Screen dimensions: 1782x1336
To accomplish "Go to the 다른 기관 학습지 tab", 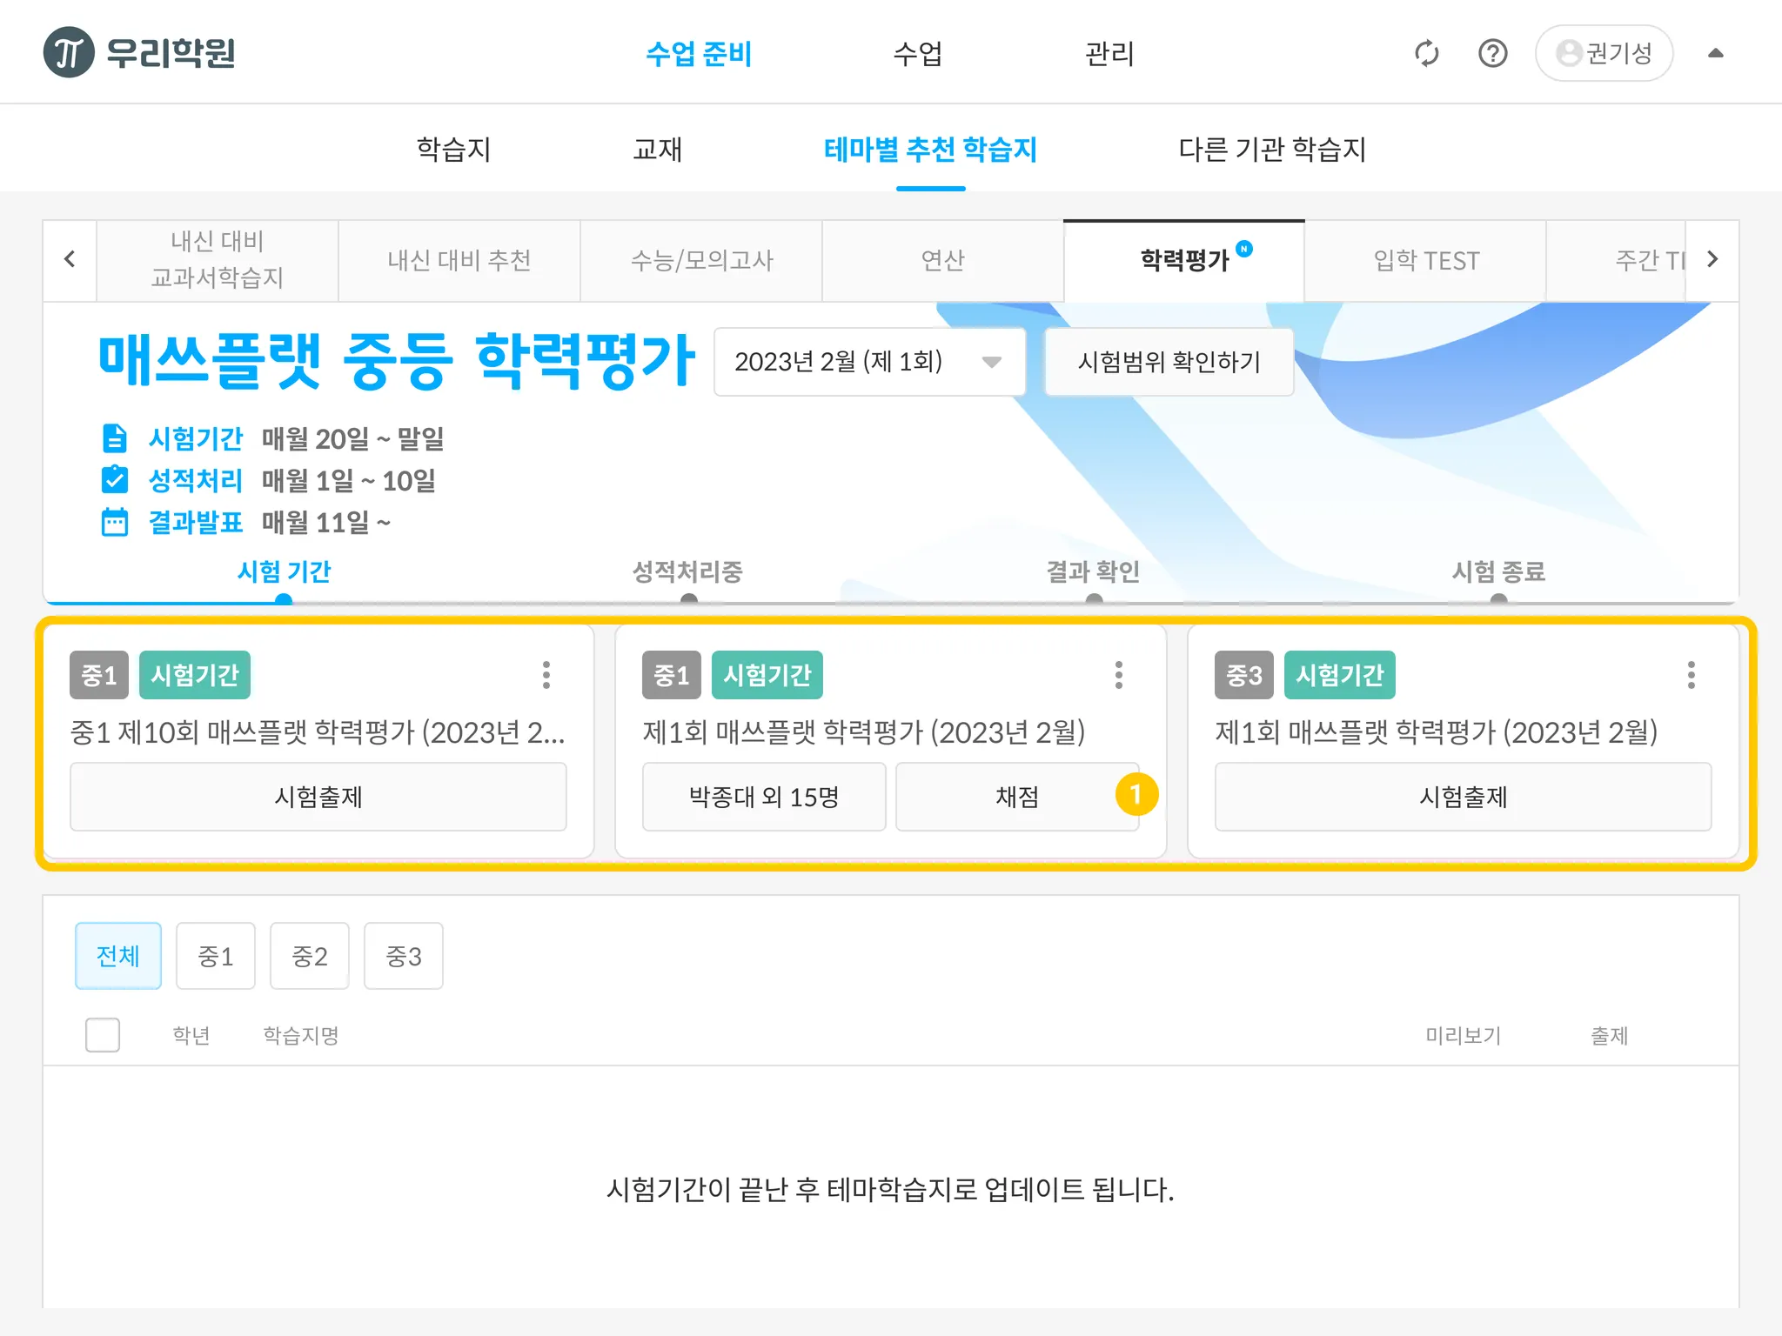I will pos(1271,150).
